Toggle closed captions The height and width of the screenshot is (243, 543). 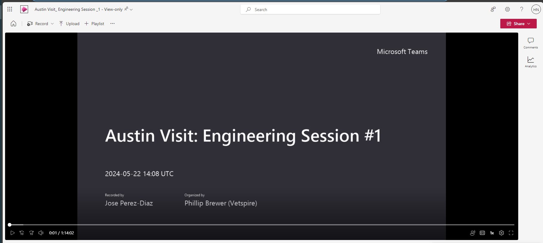(x=482, y=233)
